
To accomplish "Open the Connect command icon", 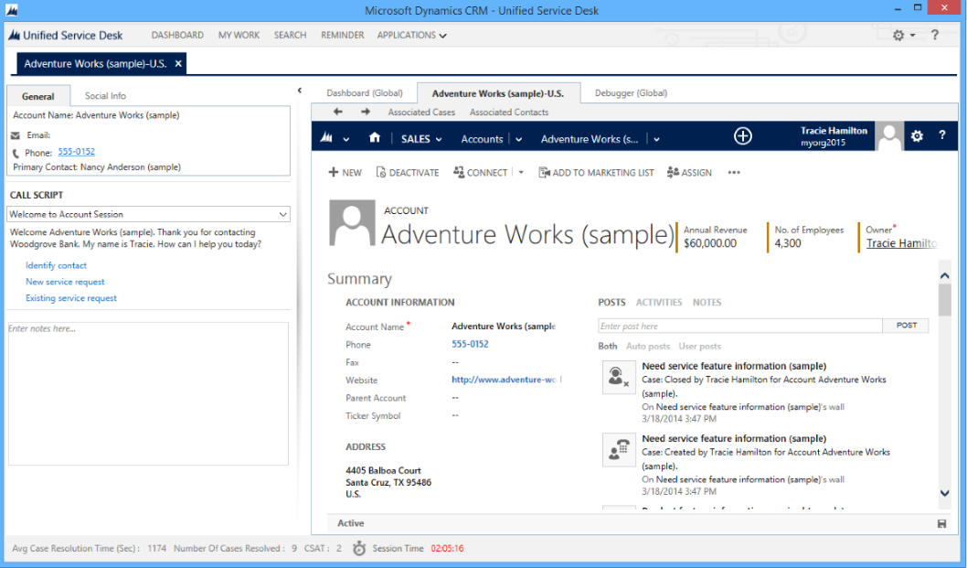I will [457, 172].
